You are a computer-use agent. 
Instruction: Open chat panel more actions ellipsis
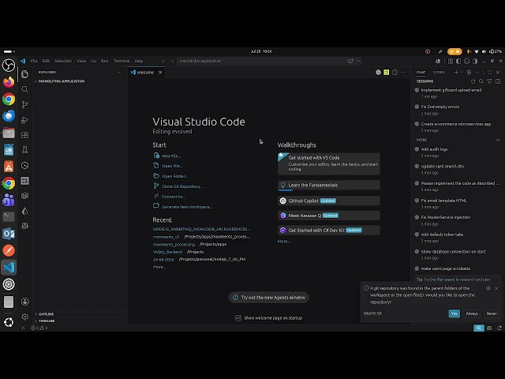point(477,72)
